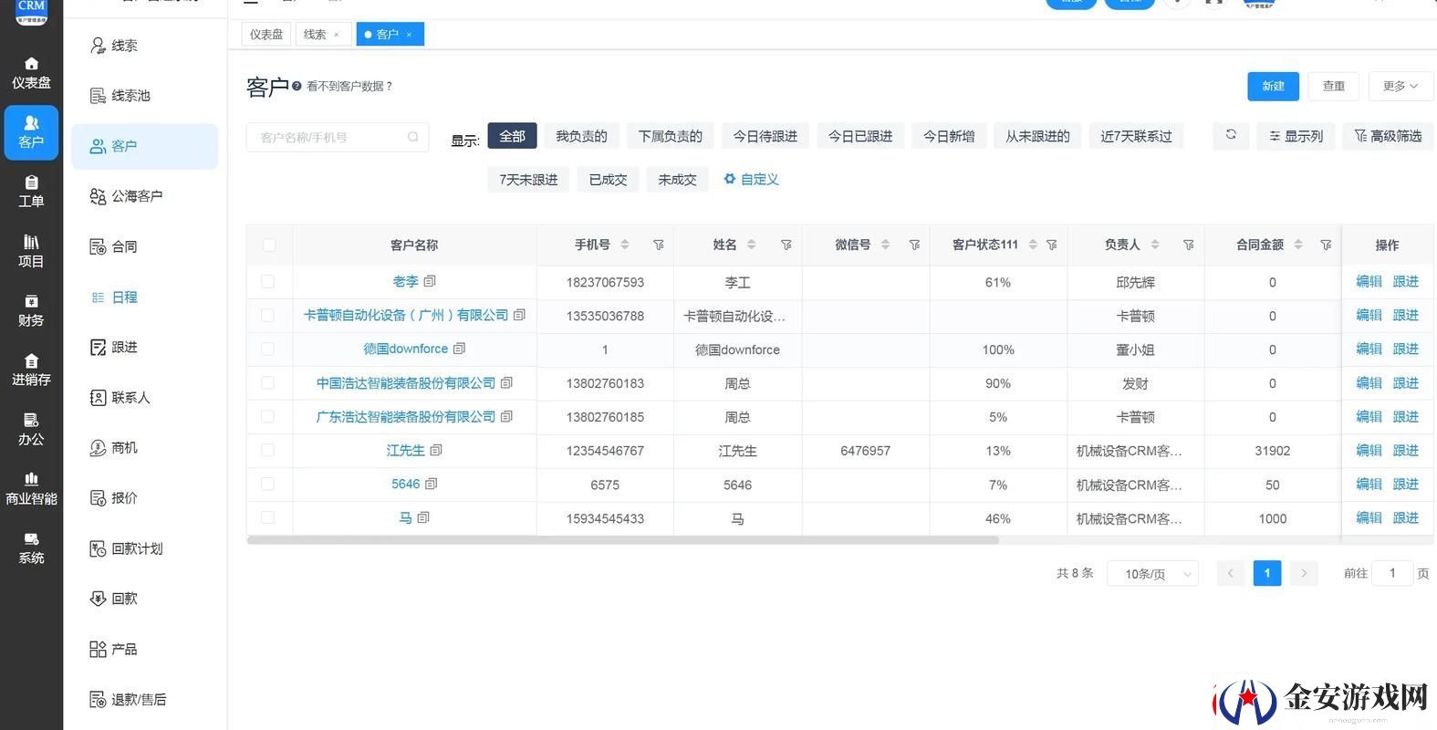
Task: Filter by 7天未跟进 customers
Action: pos(528,180)
